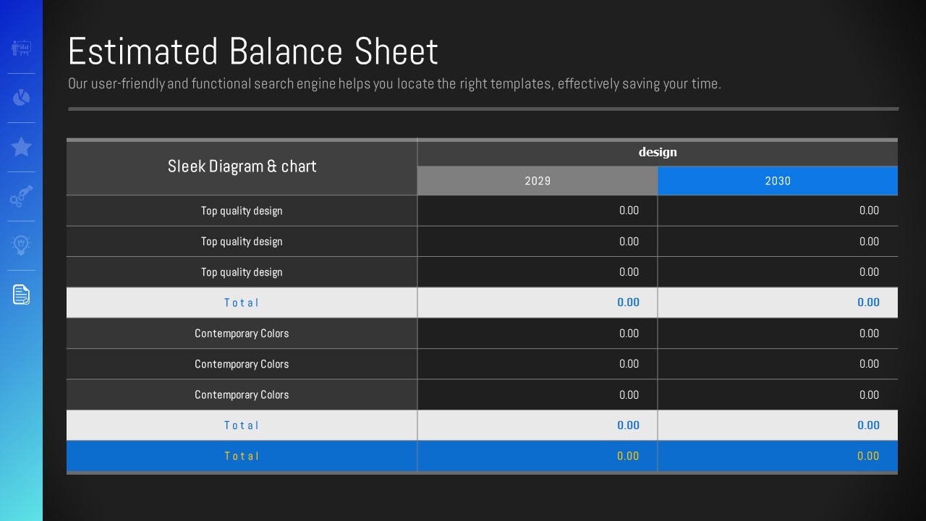Select the 2029 column header

tap(537, 181)
